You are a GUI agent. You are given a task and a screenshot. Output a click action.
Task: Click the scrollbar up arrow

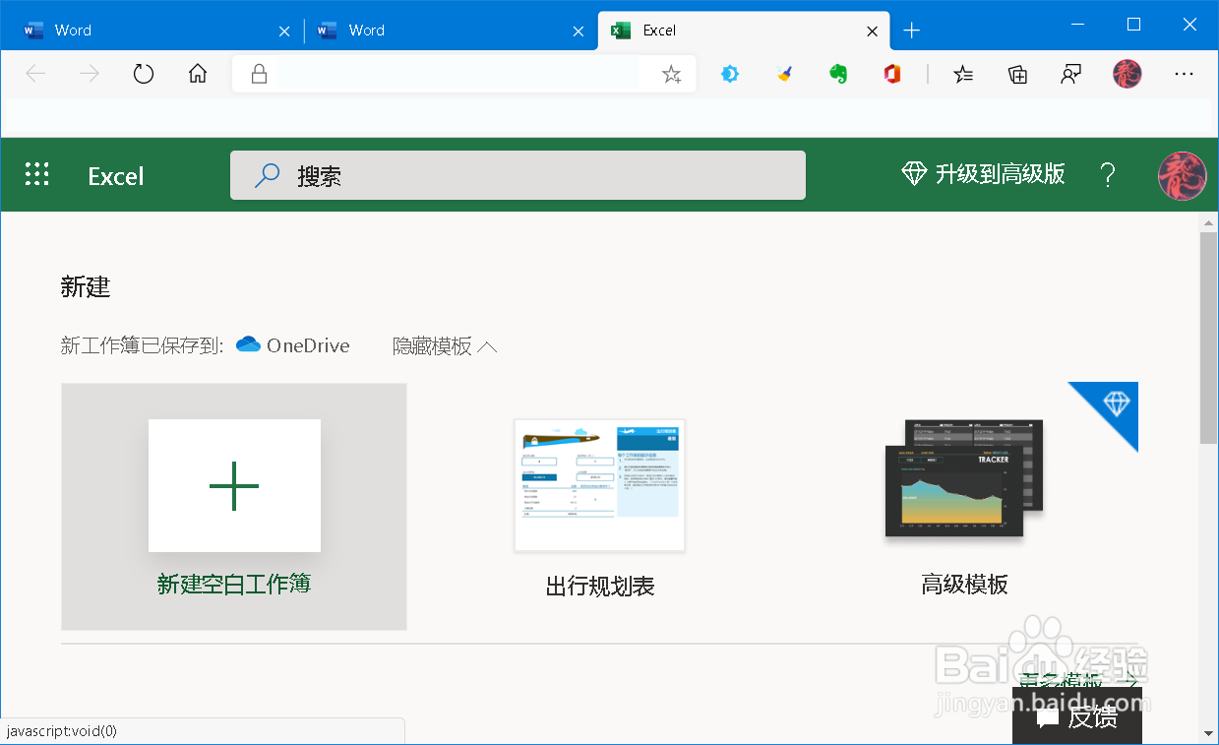(1209, 222)
